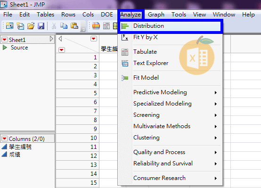
Task: Collapse the table panels left arrow
Action: [60, 39]
